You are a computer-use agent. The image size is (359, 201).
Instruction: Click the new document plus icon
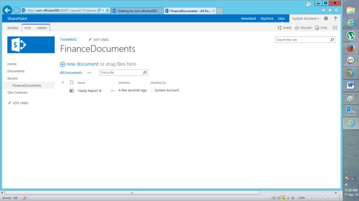coord(62,64)
